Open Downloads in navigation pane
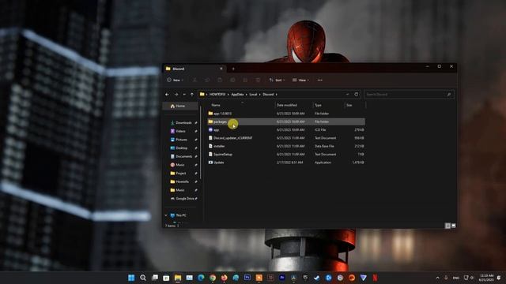The image size is (506, 284). (x=183, y=123)
